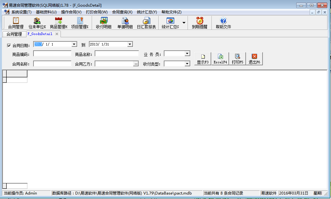Expand the start date 2013/1/1 dropdown
The width and height of the screenshot is (331, 199).
point(74,44)
